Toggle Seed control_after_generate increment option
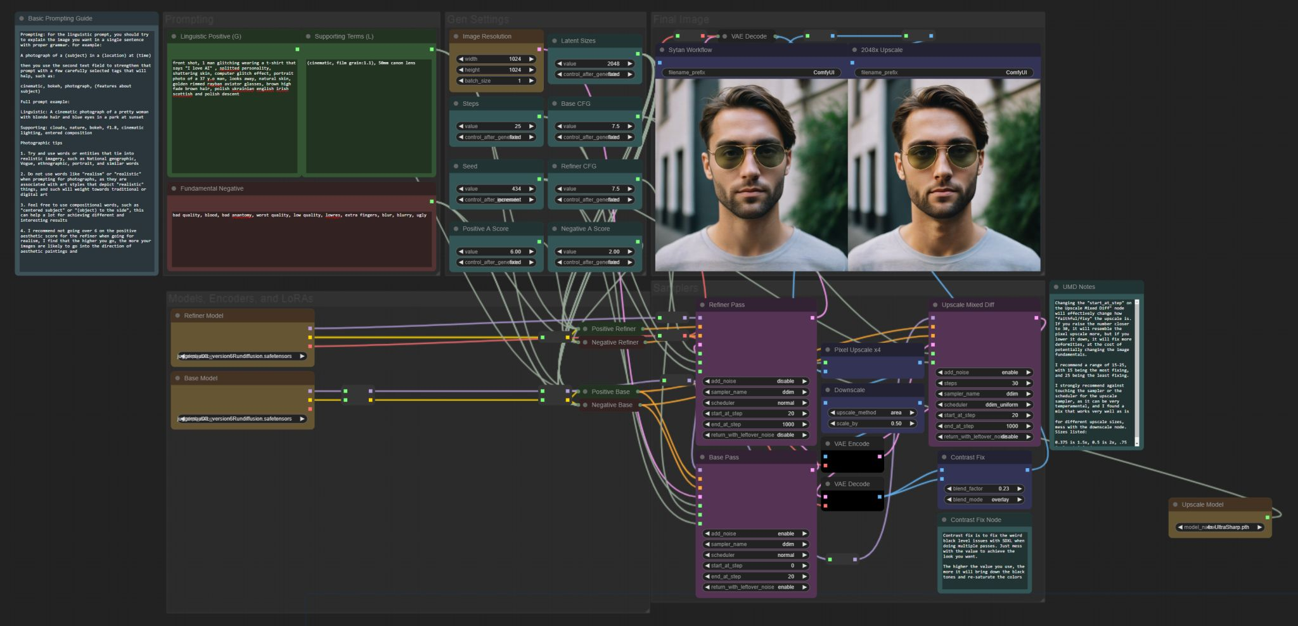Image resolution: width=1298 pixels, height=626 pixels. [x=497, y=200]
